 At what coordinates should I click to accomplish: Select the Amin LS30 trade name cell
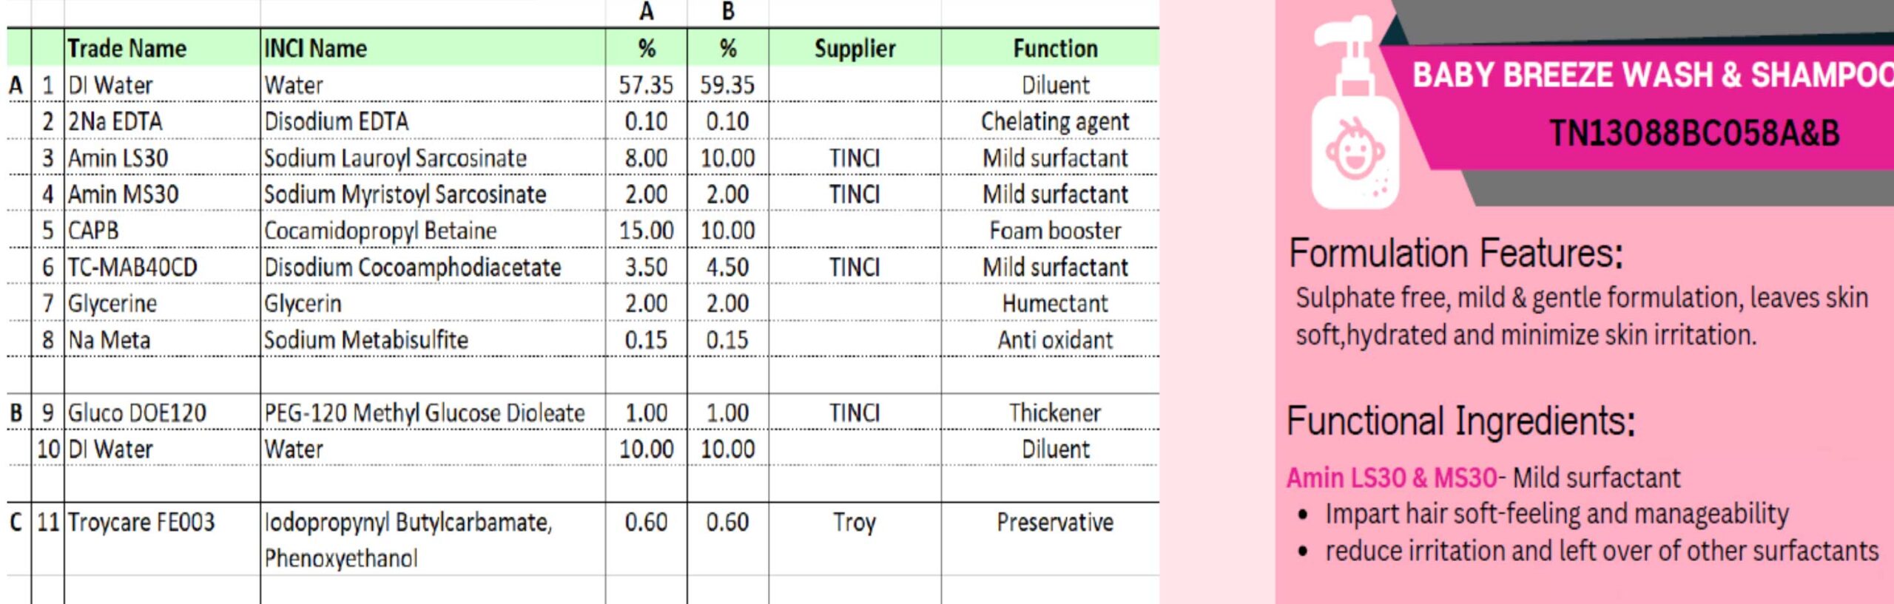162,157
